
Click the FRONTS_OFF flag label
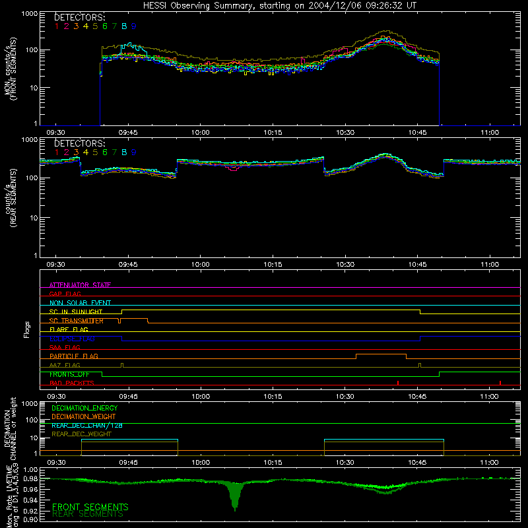(69, 374)
